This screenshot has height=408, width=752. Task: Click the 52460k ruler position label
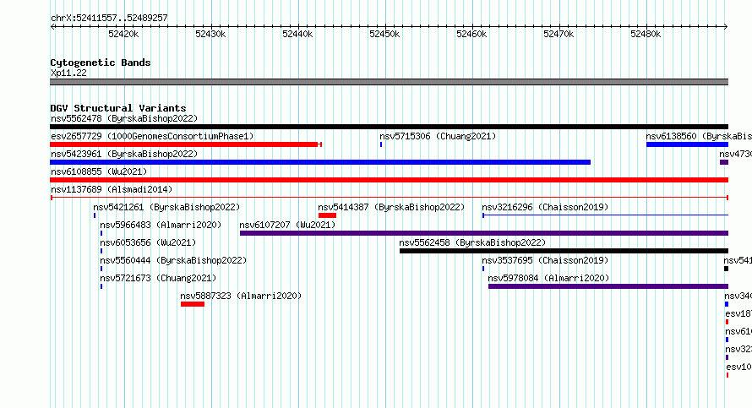pos(472,34)
